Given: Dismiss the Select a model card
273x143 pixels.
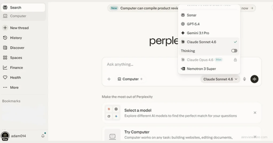Looking at the screenshot, I should pyautogui.click(x=255, y=113).
